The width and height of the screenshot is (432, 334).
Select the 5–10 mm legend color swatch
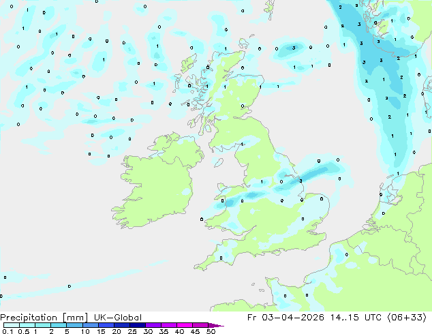(74, 325)
